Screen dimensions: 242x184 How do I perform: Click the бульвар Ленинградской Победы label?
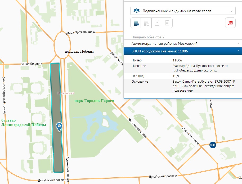click(x=24, y=122)
